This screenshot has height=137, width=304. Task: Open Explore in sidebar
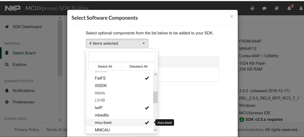(19, 65)
